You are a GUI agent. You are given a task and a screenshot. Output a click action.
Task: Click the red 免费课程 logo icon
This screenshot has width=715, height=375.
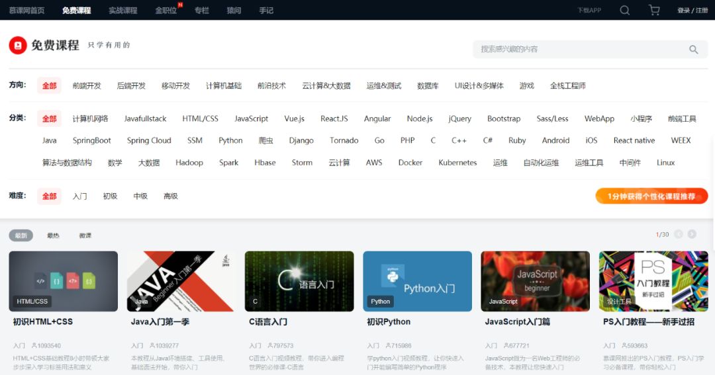coord(18,45)
